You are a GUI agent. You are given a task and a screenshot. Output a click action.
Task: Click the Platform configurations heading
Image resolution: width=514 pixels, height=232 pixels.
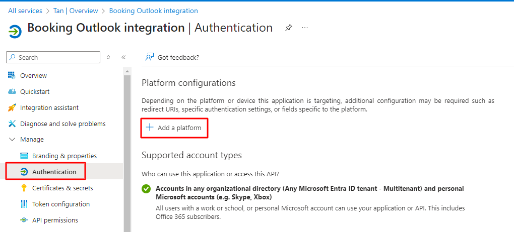click(188, 83)
